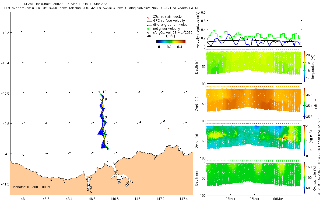Click waypoint label 8 on glider track
The height and width of the screenshot is (201, 323).
pyautogui.click(x=108, y=142)
